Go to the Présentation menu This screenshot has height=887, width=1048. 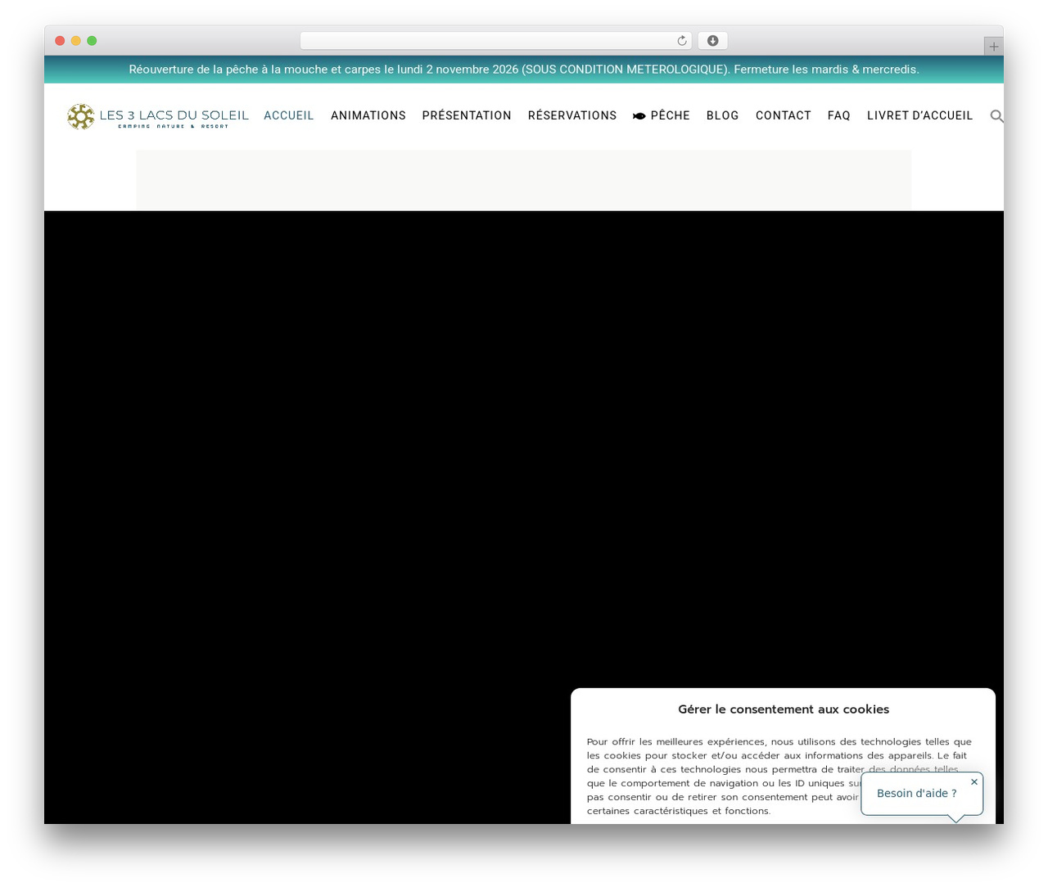467,115
